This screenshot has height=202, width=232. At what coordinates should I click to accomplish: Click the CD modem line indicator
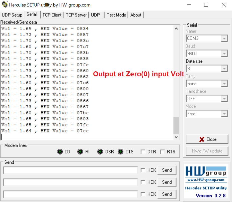pyautogui.click(x=60, y=152)
